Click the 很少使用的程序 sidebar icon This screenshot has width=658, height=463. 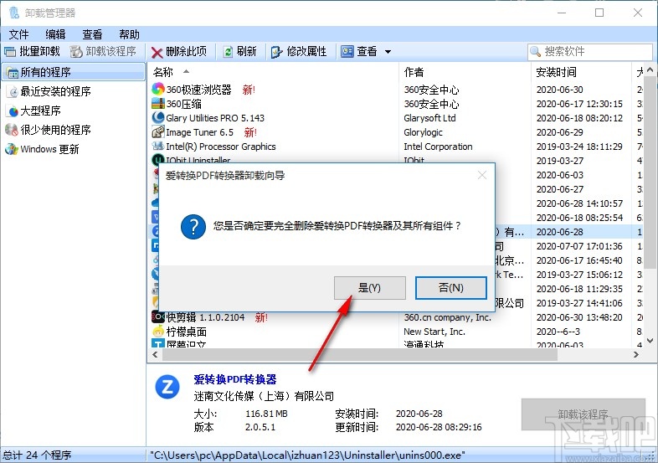(x=12, y=130)
